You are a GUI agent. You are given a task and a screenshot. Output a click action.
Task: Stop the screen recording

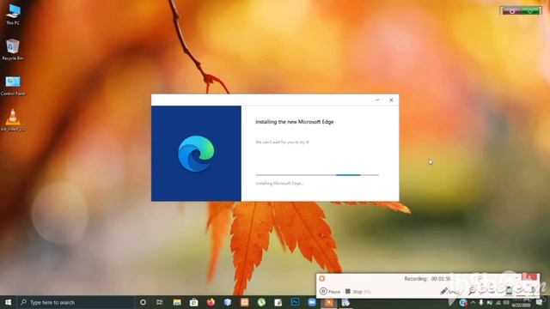click(357, 291)
